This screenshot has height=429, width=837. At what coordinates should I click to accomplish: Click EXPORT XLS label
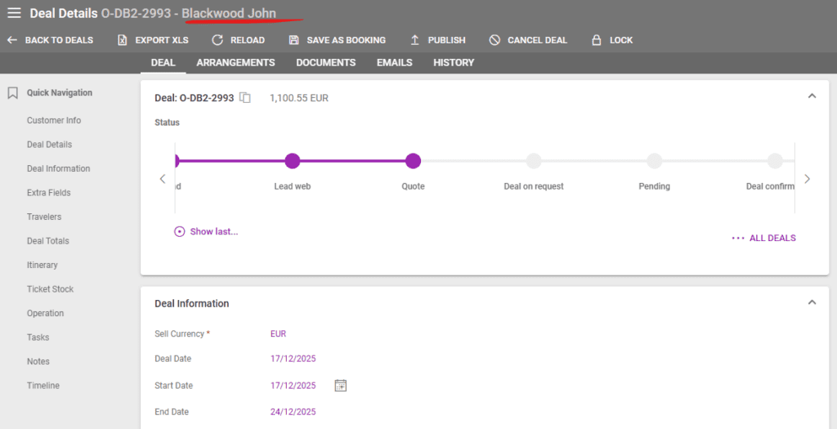pyautogui.click(x=162, y=40)
